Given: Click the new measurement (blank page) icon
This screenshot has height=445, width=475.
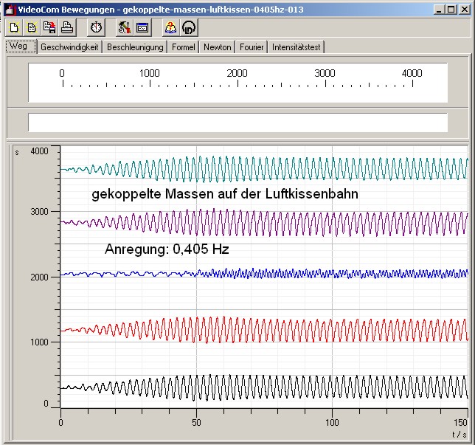Looking at the screenshot, I should pos(13,28).
